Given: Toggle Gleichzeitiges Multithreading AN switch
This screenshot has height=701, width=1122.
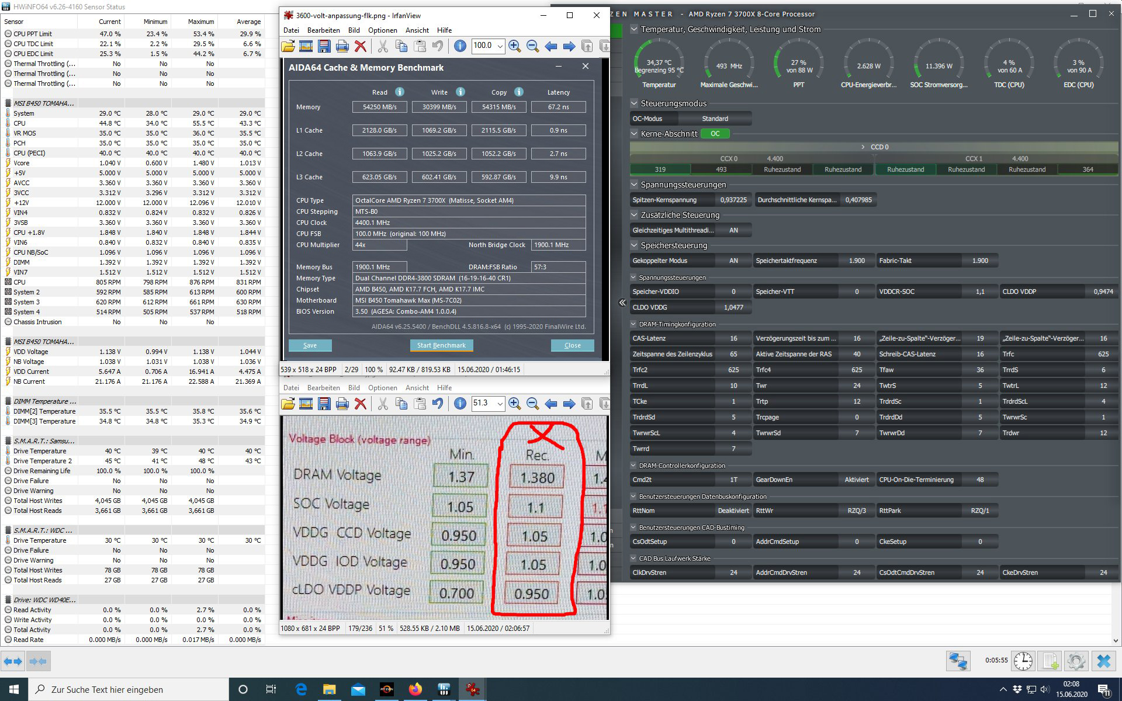Looking at the screenshot, I should [733, 230].
